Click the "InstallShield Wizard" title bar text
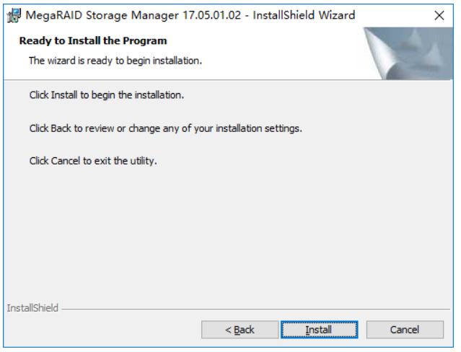Screen dimensions: 461x352 (304, 15)
